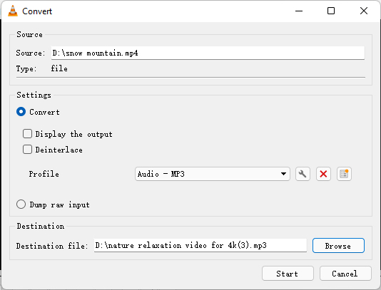The image size is (381, 290).
Task: Click the 'Profile' label
Action: [x=44, y=174]
